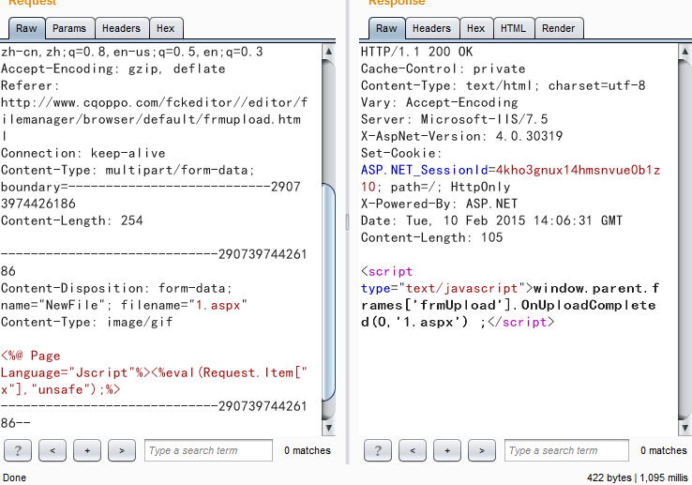Switch to Request Raw tab
Image resolution: width=692 pixels, height=485 pixels.
pyautogui.click(x=26, y=29)
